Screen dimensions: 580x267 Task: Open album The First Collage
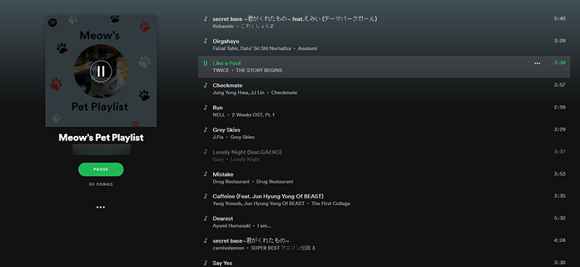tap(331, 203)
